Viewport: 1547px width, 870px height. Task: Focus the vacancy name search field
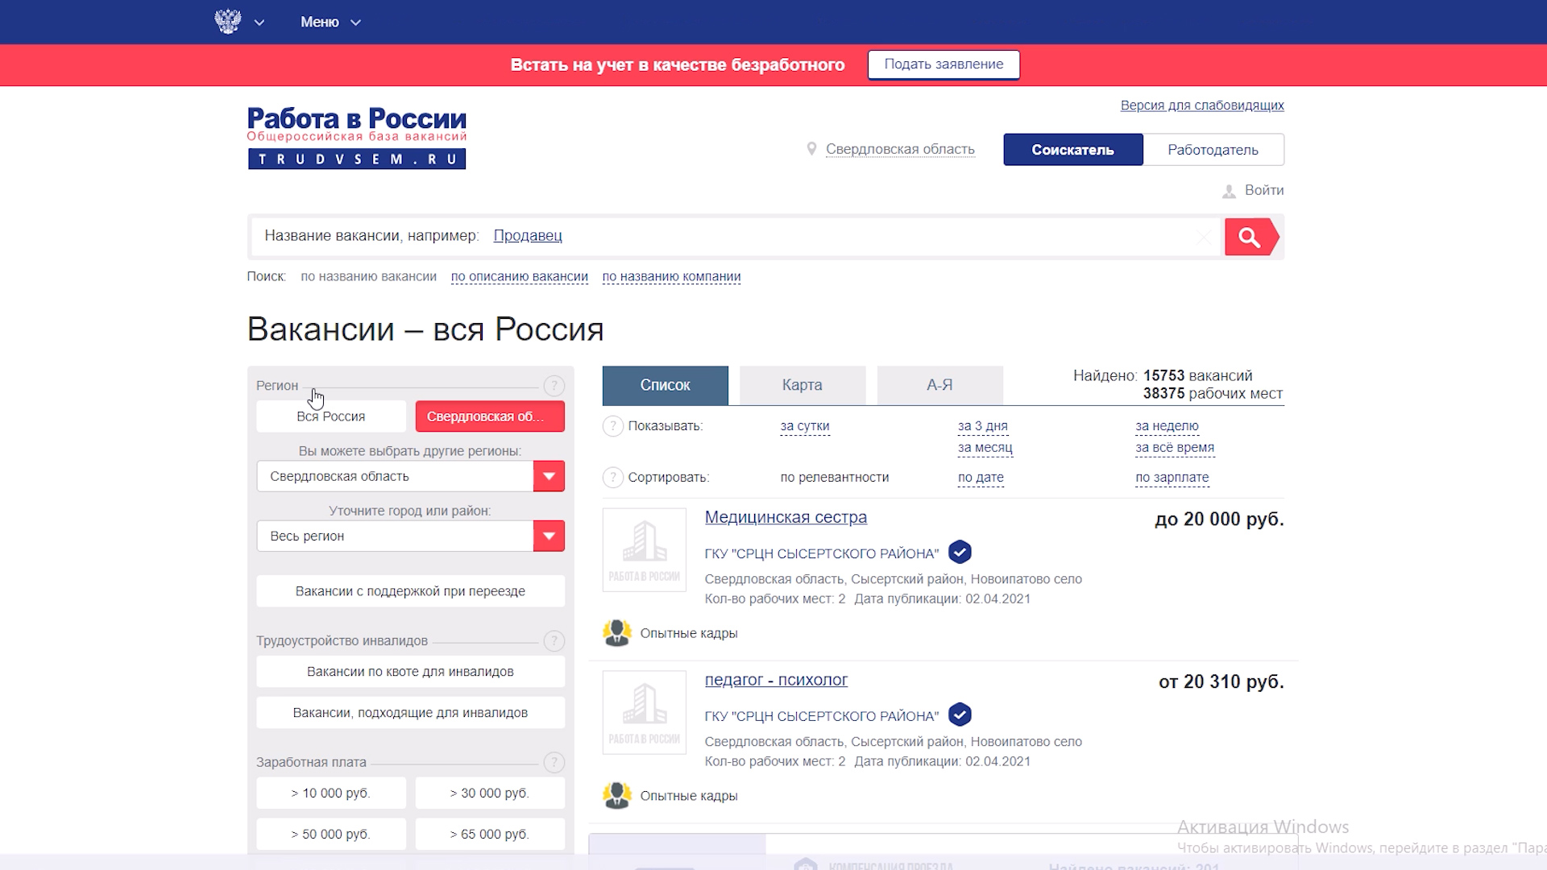pyautogui.click(x=736, y=236)
